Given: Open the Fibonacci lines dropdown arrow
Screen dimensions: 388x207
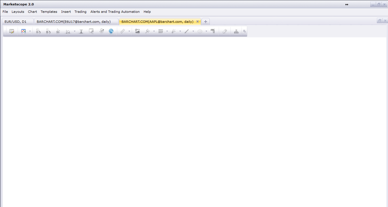Looking at the screenshot, I should coord(167,31).
